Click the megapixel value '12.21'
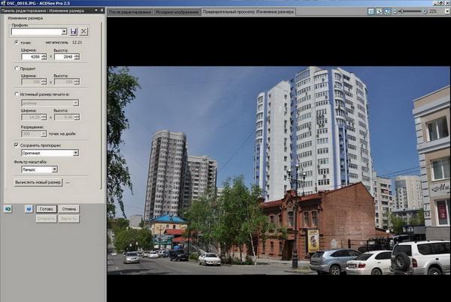 pyautogui.click(x=77, y=42)
